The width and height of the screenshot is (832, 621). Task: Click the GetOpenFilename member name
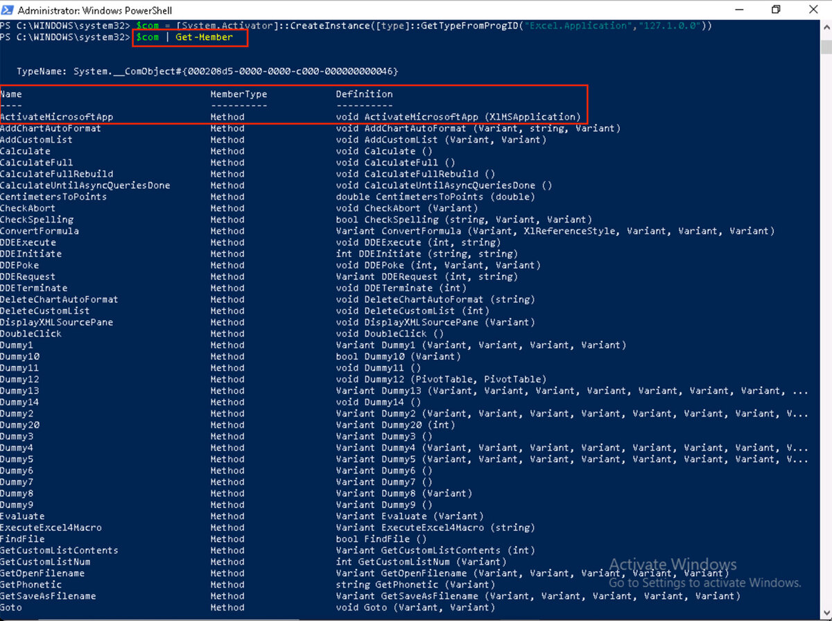[x=42, y=573]
